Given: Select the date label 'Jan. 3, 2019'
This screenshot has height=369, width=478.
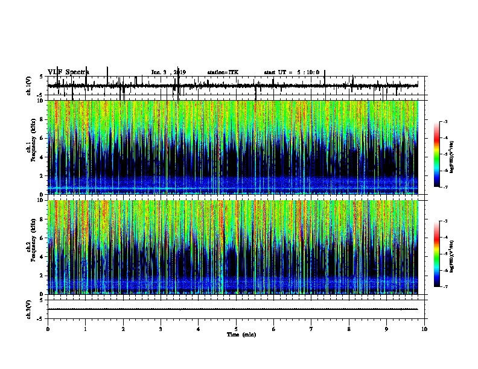Looking at the screenshot, I should 168,72.
